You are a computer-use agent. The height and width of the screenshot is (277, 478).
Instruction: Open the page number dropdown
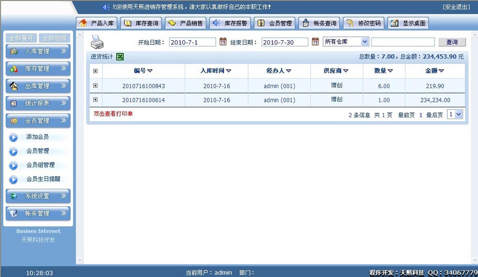(x=455, y=114)
